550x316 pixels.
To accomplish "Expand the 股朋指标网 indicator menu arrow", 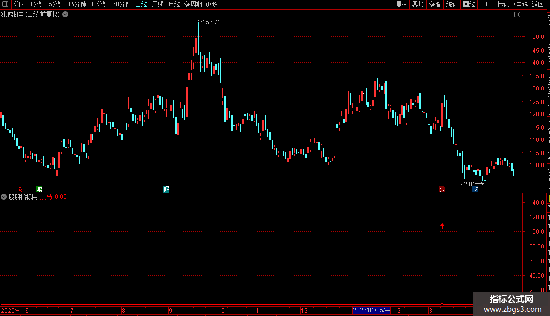I will 4,197.
